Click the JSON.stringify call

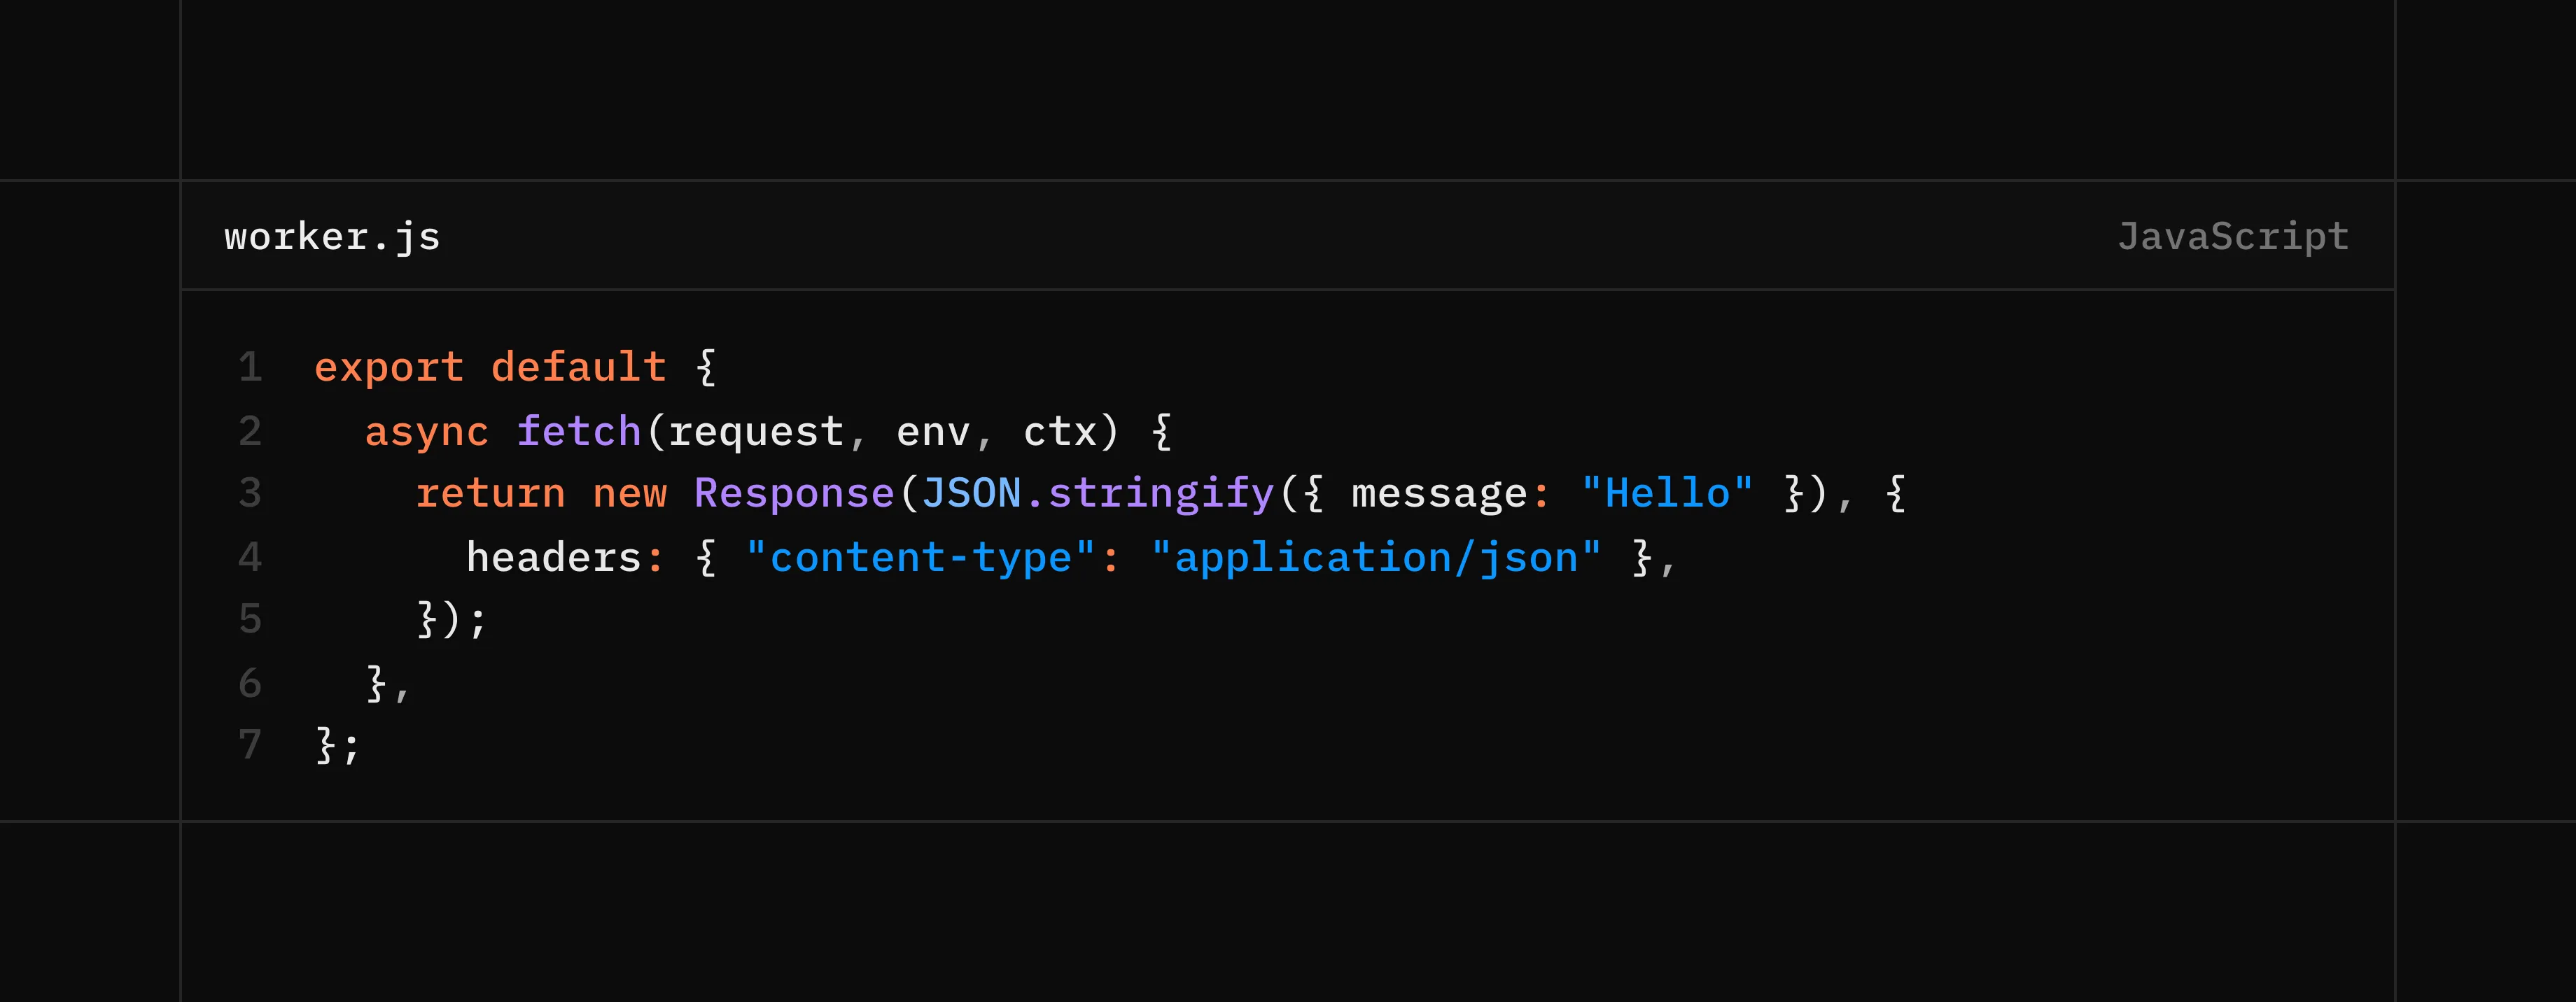coord(1097,494)
